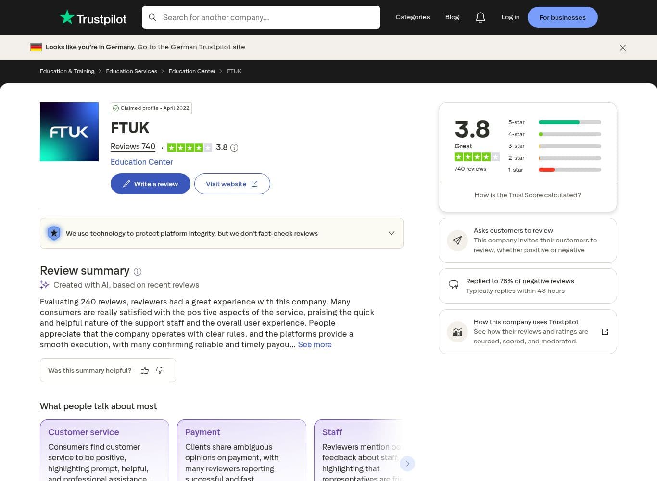This screenshot has width=657, height=481.
Task: Give the summary a thumbs up
Action: [145, 370]
